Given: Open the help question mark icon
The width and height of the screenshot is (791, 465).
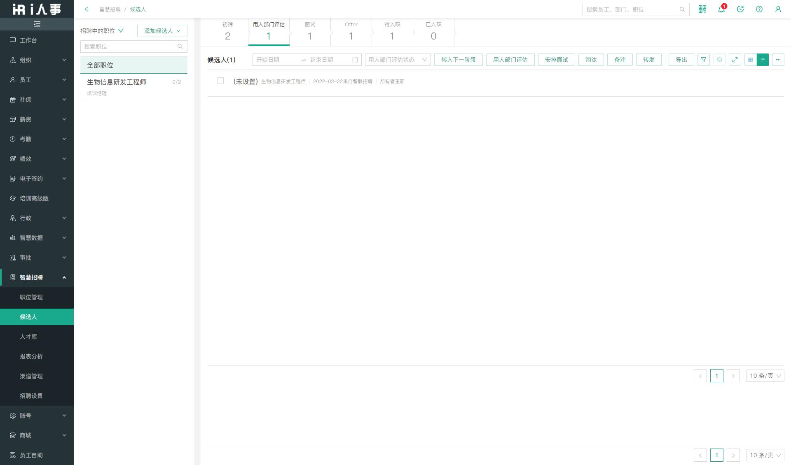Looking at the screenshot, I should coord(759,9).
